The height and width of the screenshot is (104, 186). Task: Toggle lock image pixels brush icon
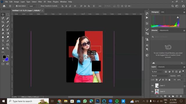click(x=160, y=80)
